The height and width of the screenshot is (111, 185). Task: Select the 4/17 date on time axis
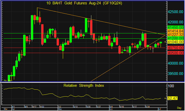34,107
